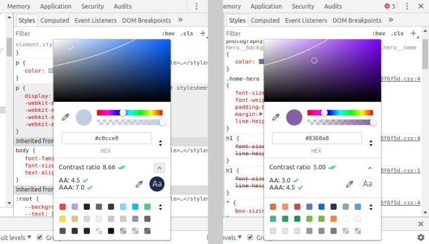Viewport: 429px width, 244px height.
Task: Expand margin shorthand triangle in right panel
Action: coord(261,114)
